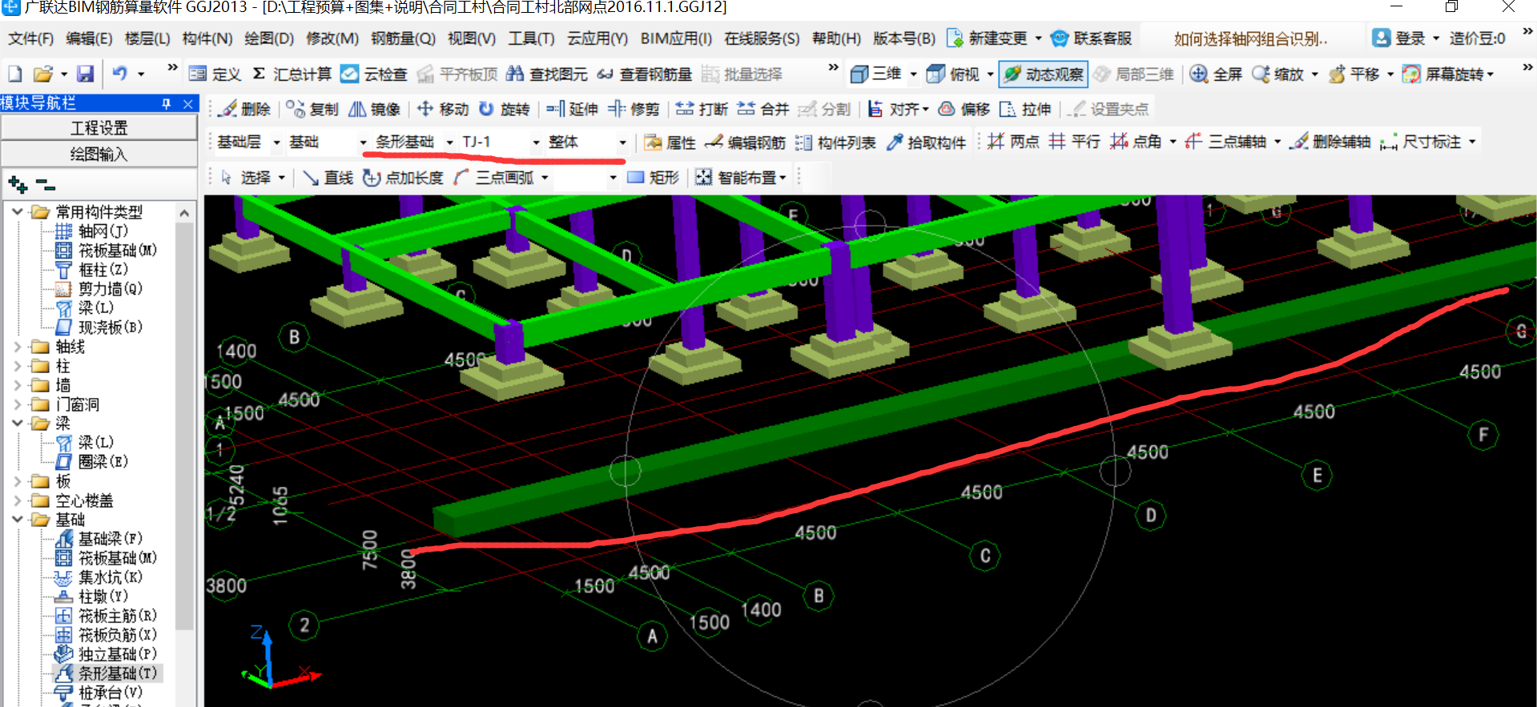1537x707 pixels.
Task: Click 全屏 full screen tool
Action: click(1216, 74)
